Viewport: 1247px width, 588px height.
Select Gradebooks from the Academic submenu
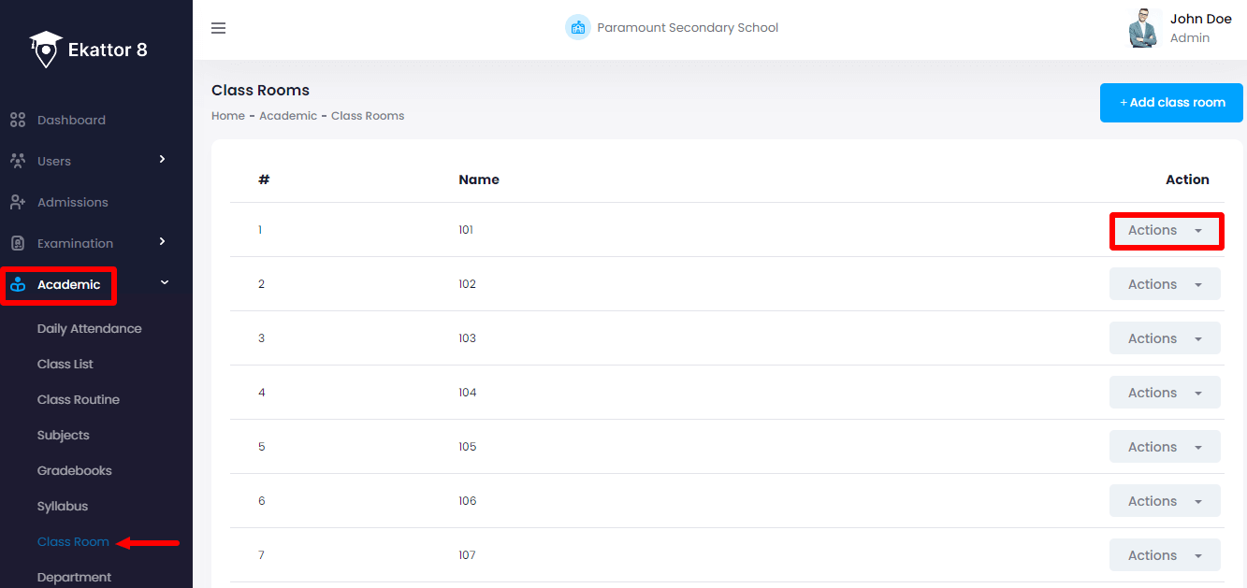point(75,471)
